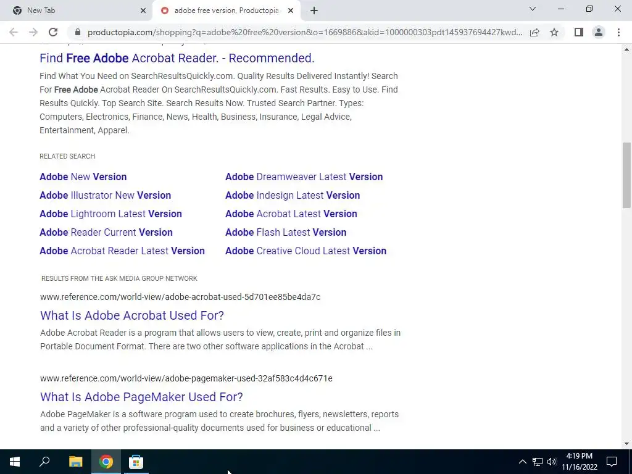Open Chrome's three-dot menu

tap(618, 32)
